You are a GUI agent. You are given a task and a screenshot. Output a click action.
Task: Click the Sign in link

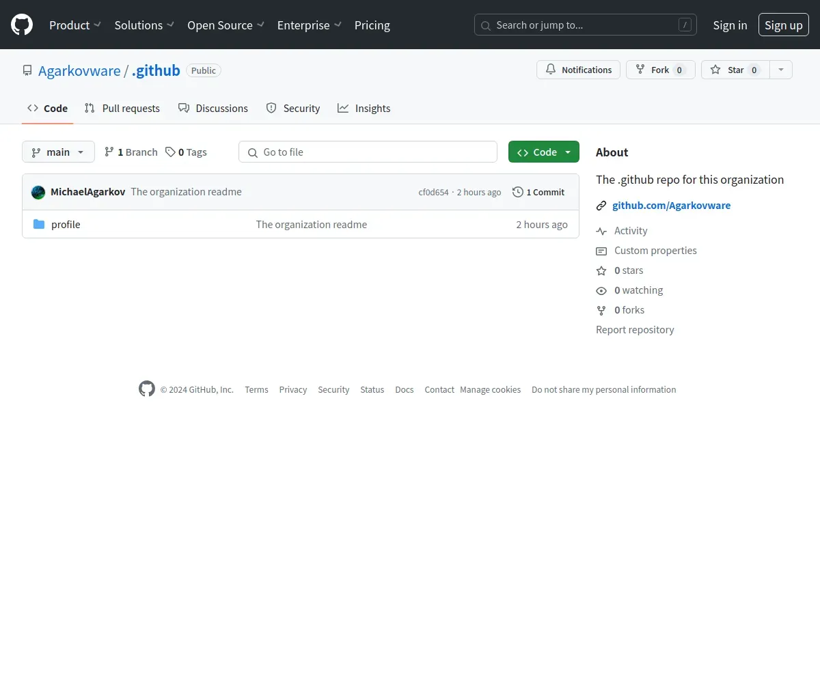pyautogui.click(x=730, y=25)
